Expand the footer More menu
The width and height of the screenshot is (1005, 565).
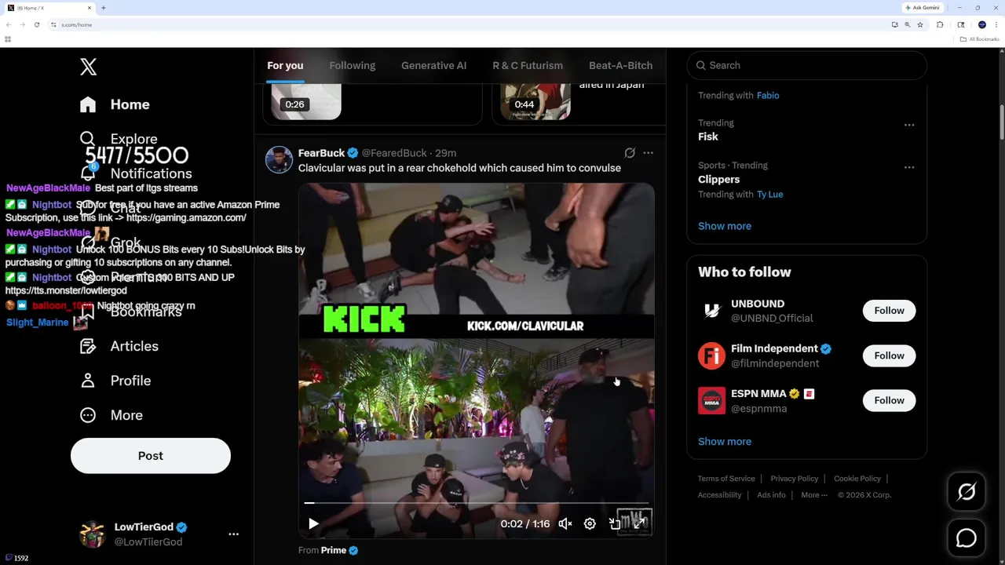(x=814, y=495)
